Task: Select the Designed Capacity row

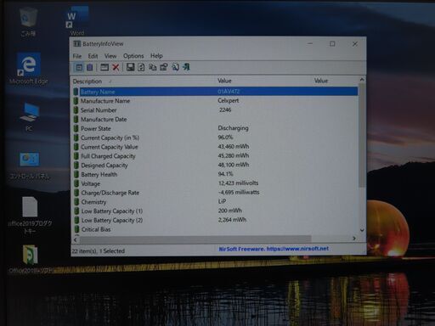Action: 215,166
